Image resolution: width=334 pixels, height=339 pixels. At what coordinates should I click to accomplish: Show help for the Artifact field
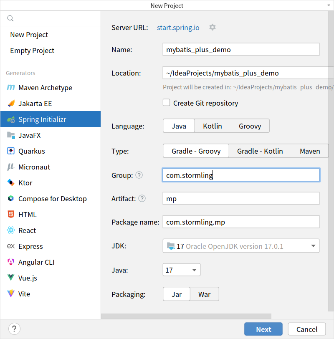click(x=142, y=198)
